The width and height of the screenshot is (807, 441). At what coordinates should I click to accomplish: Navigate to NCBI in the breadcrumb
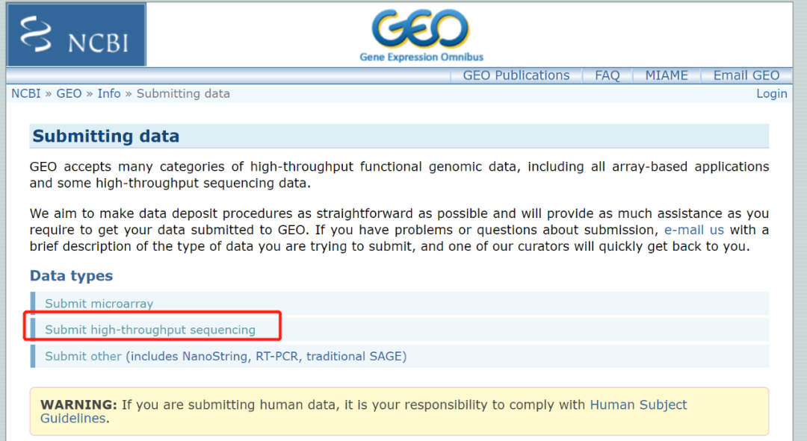(26, 93)
